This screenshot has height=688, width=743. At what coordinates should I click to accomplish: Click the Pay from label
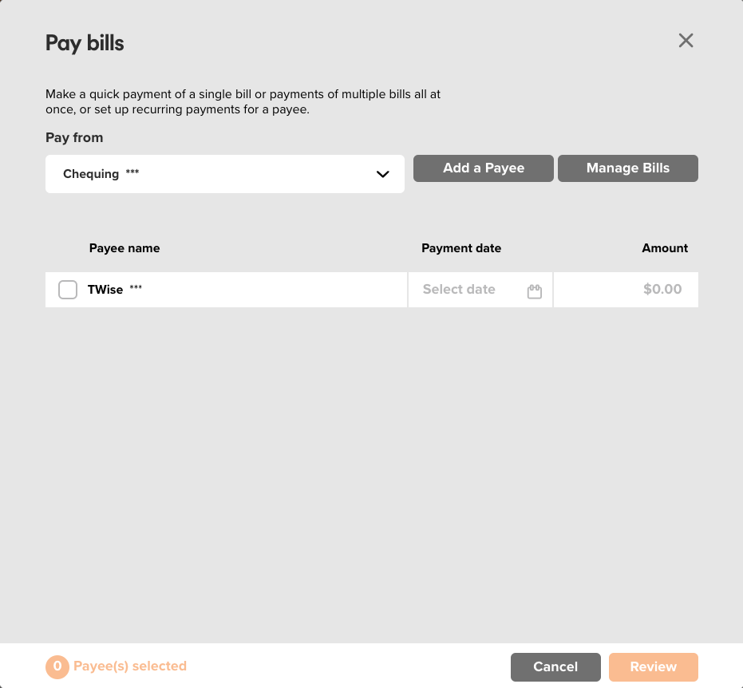coord(74,138)
